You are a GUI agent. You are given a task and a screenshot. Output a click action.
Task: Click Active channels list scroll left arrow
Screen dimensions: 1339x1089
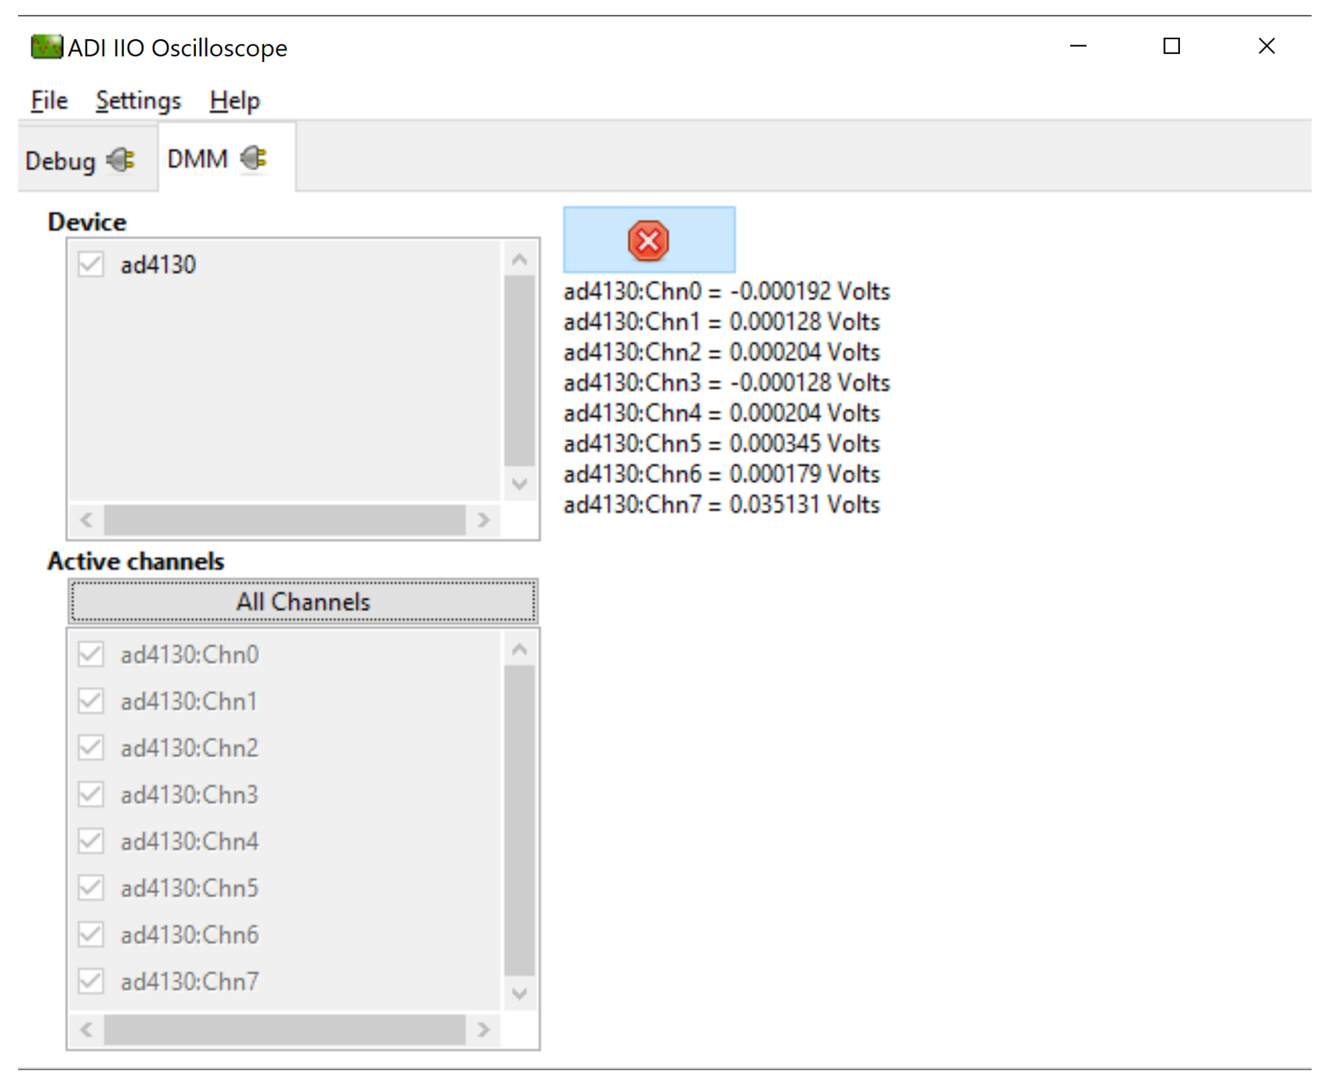(x=86, y=1029)
